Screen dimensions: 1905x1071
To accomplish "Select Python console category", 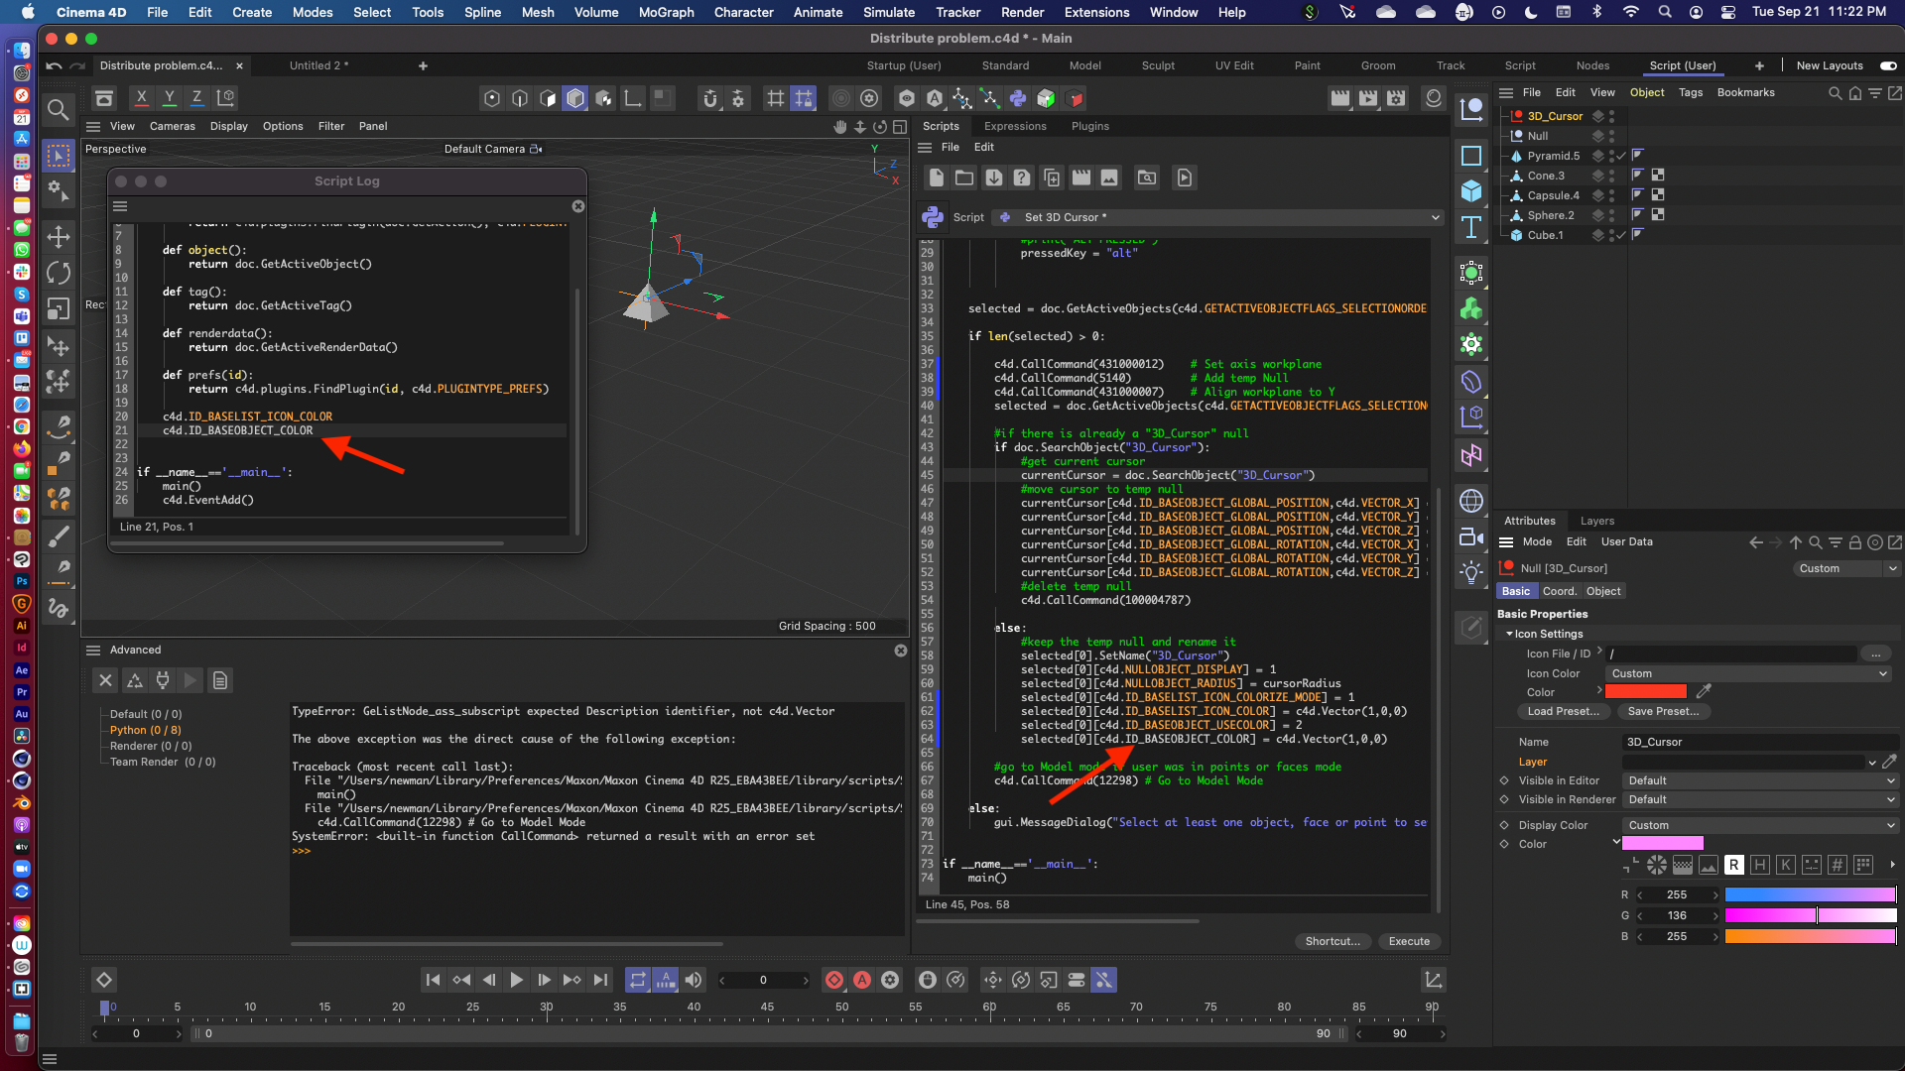I will click(x=145, y=730).
